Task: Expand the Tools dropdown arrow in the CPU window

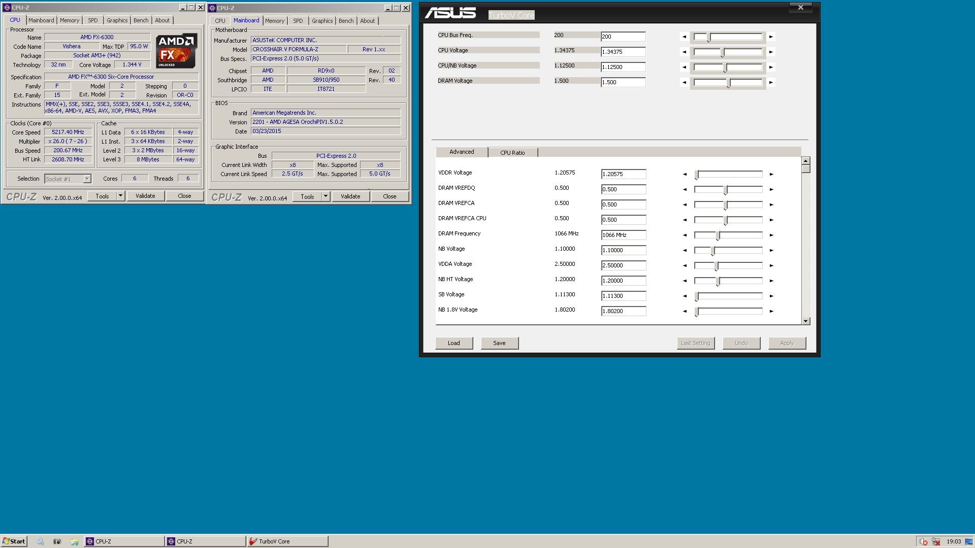Action: pyautogui.click(x=120, y=196)
